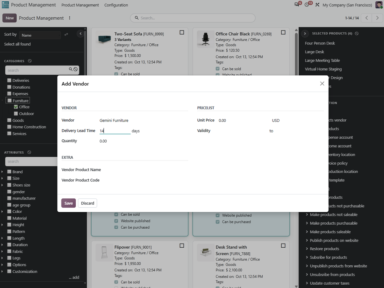384x288 pixels.
Task: Go to the previous page of records
Action: [366, 18]
